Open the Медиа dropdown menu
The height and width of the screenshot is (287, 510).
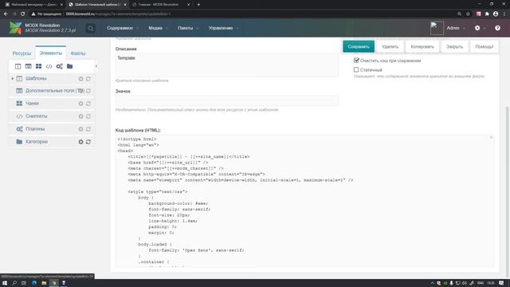pyautogui.click(x=158, y=29)
